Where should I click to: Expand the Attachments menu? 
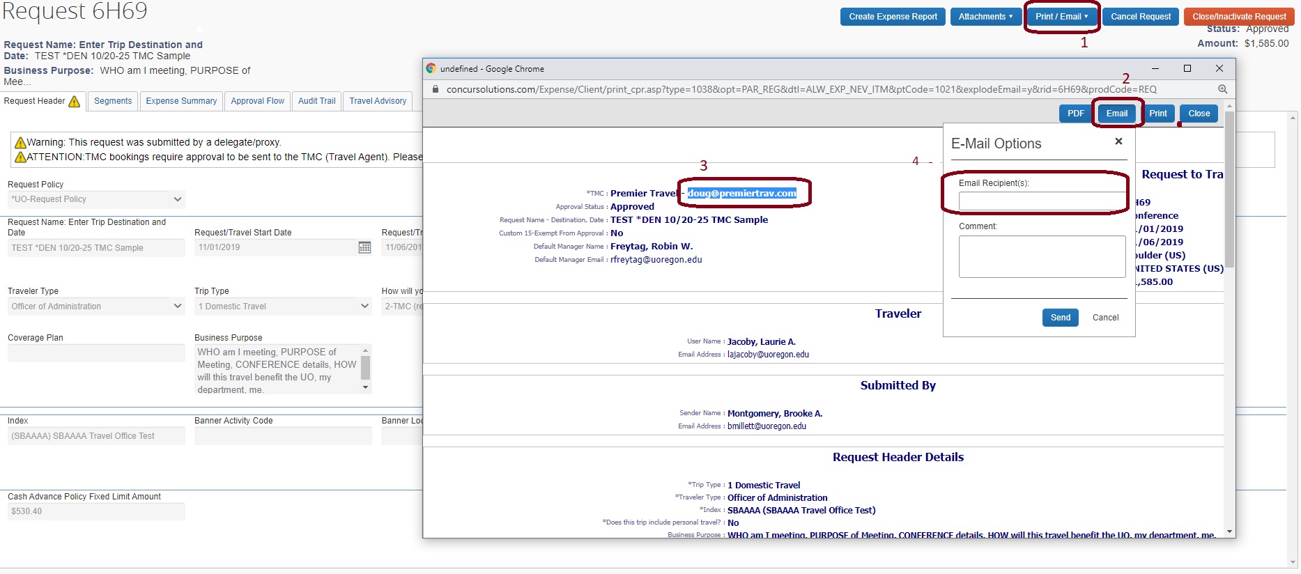[x=985, y=17]
